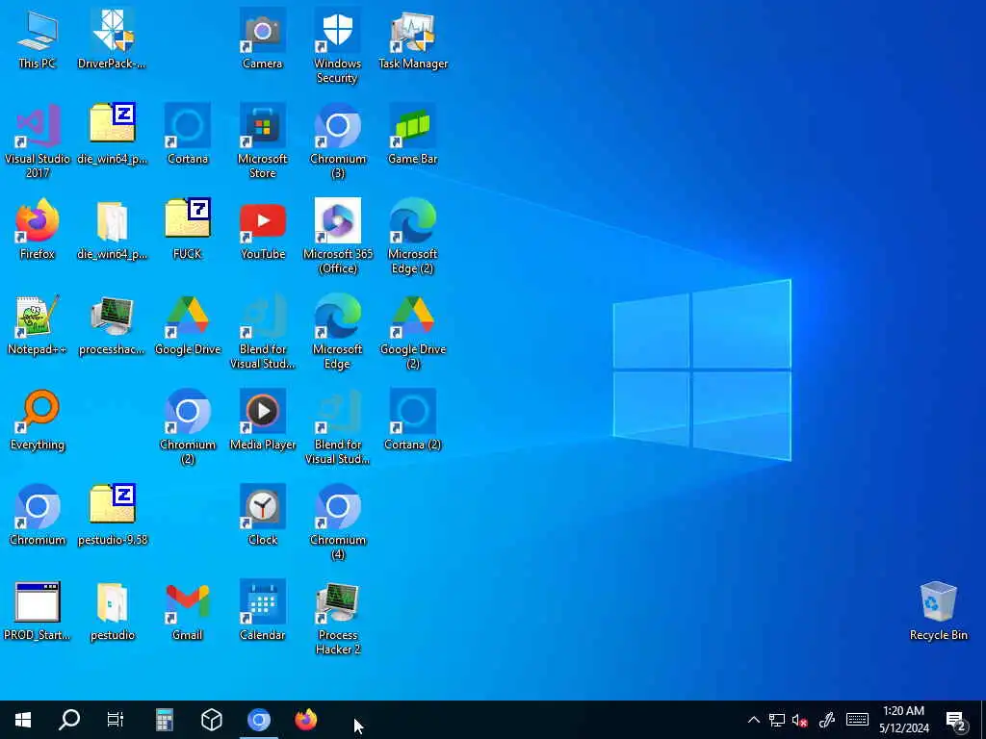Select the Gmail shortcut
Viewport: 986px width, 739px height.
[x=188, y=611]
